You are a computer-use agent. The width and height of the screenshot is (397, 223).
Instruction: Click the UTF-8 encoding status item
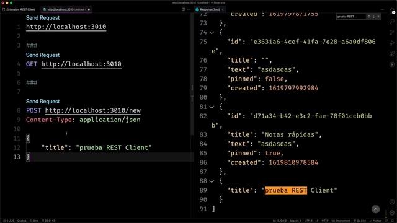tap(308, 221)
